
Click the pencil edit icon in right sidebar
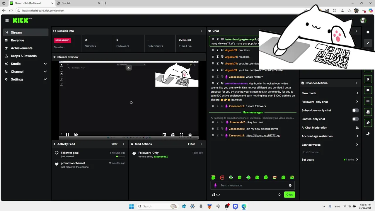click(368, 43)
